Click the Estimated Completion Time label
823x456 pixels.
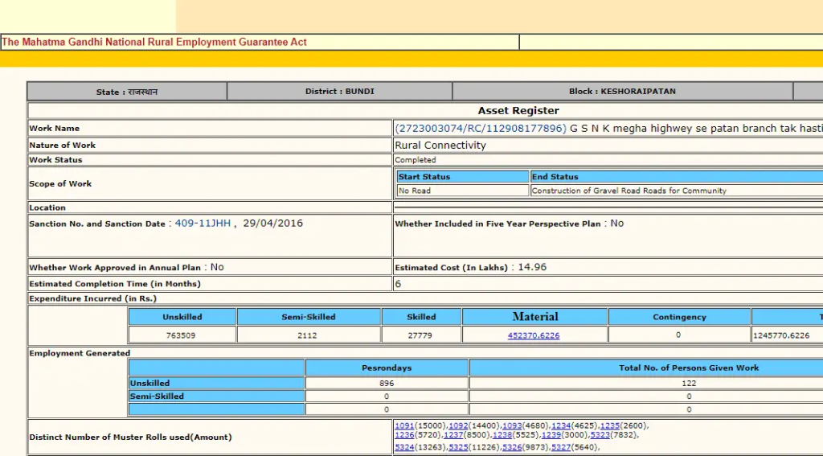(115, 284)
